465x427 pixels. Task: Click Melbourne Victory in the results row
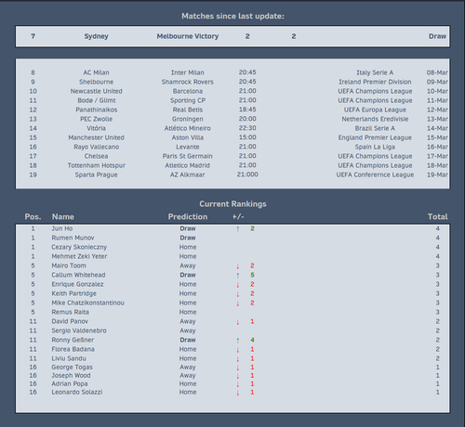(x=188, y=36)
